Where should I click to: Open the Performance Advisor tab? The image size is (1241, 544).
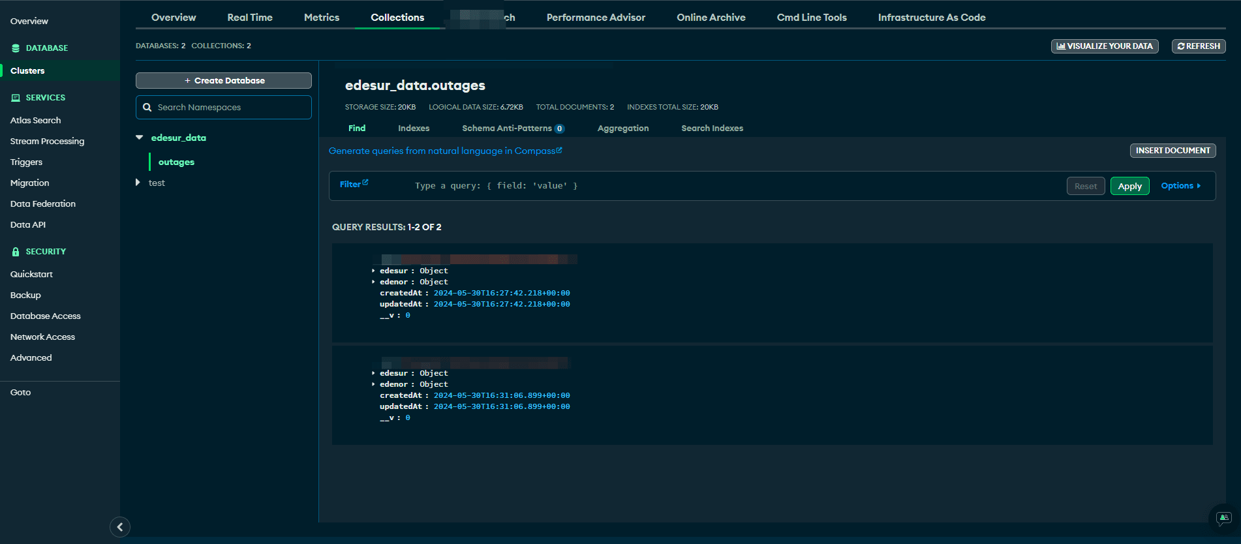pos(596,18)
